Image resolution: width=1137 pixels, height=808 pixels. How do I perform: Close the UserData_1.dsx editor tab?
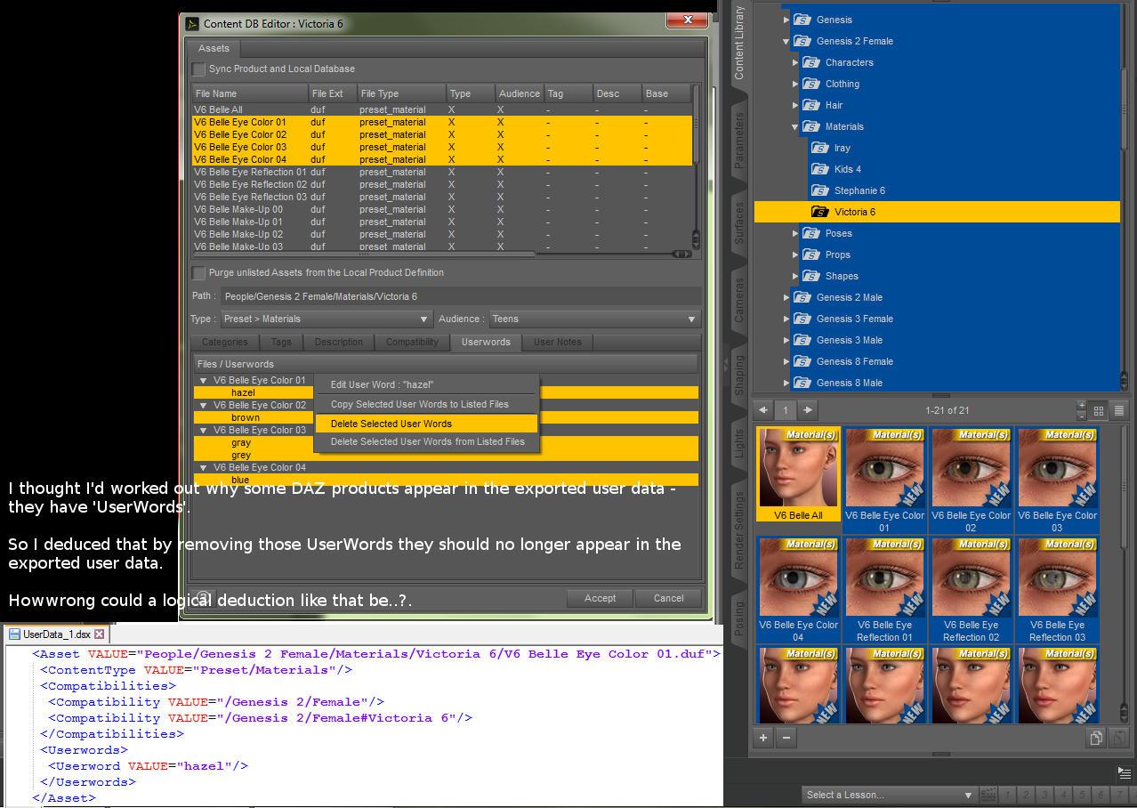(x=100, y=634)
